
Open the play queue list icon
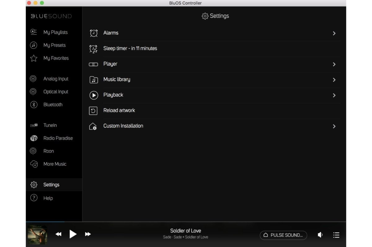click(336, 235)
